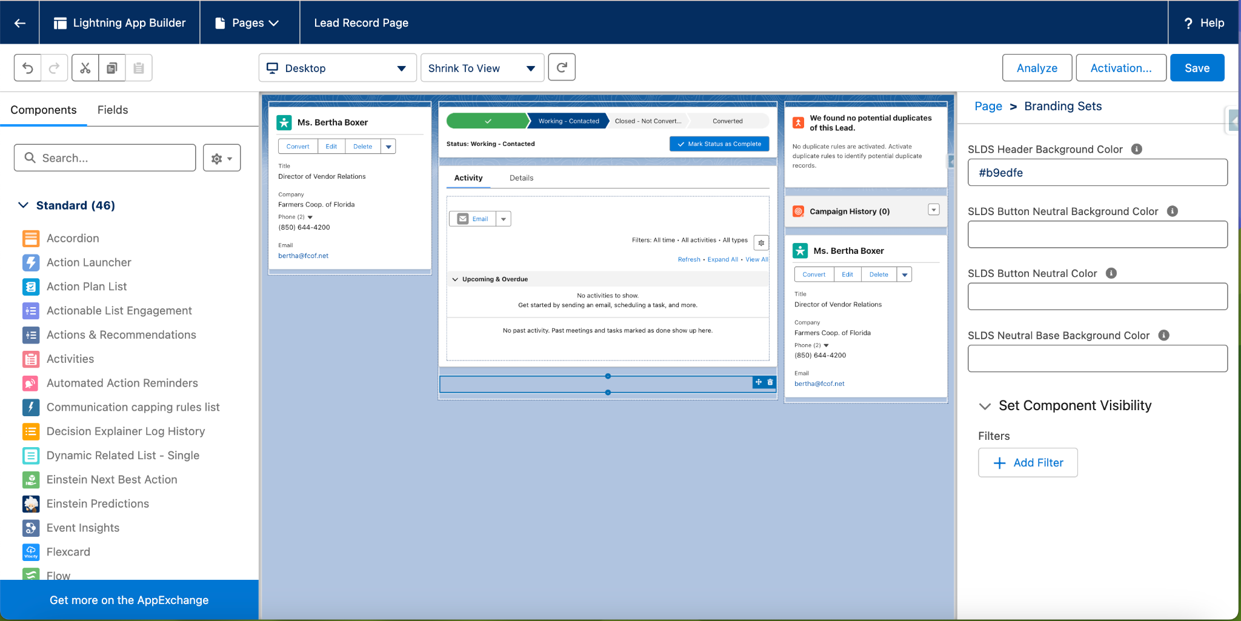Switch to the Components tab
The image size is (1241, 621).
(x=44, y=110)
